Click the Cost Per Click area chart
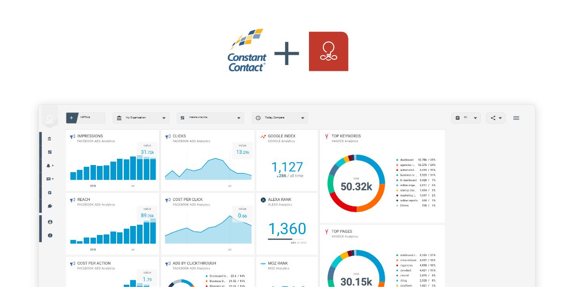 208,230
